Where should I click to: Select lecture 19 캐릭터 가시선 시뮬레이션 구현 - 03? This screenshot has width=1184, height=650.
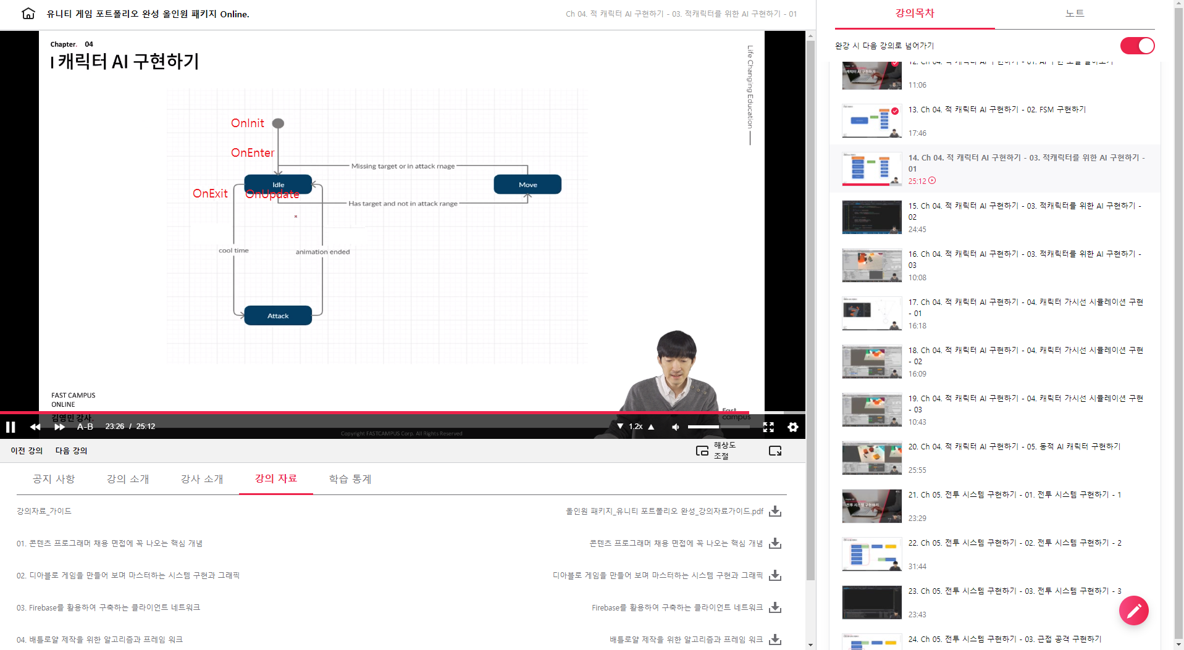tap(995, 410)
